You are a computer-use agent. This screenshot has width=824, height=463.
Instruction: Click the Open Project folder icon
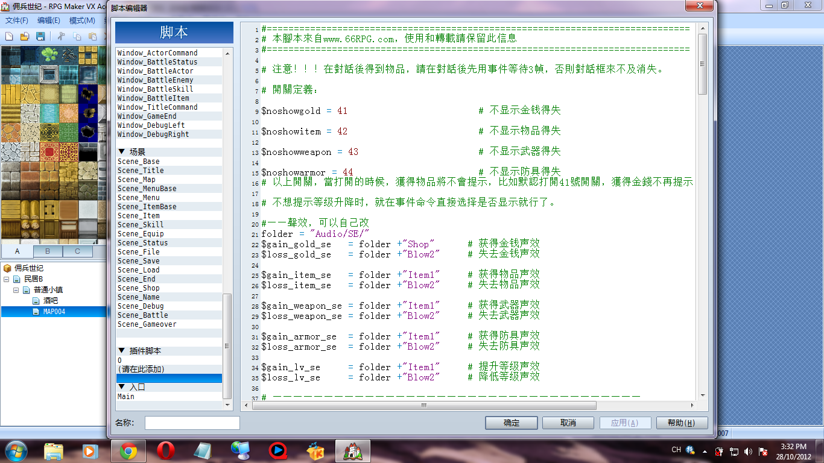click(x=25, y=36)
